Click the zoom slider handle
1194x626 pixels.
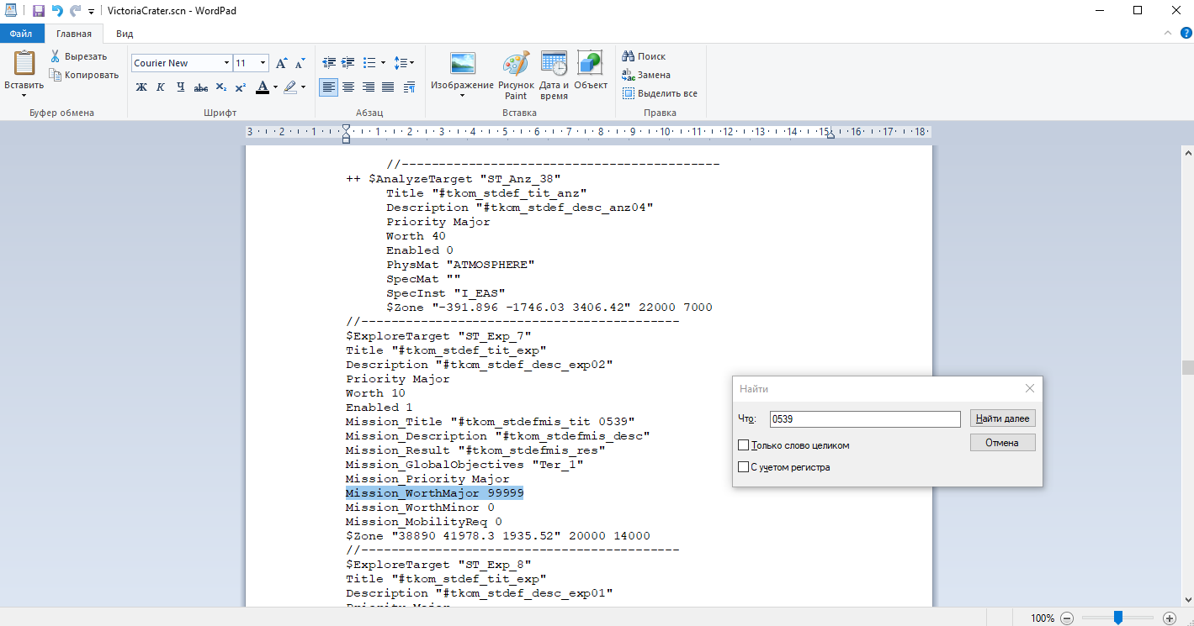click(1117, 618)
